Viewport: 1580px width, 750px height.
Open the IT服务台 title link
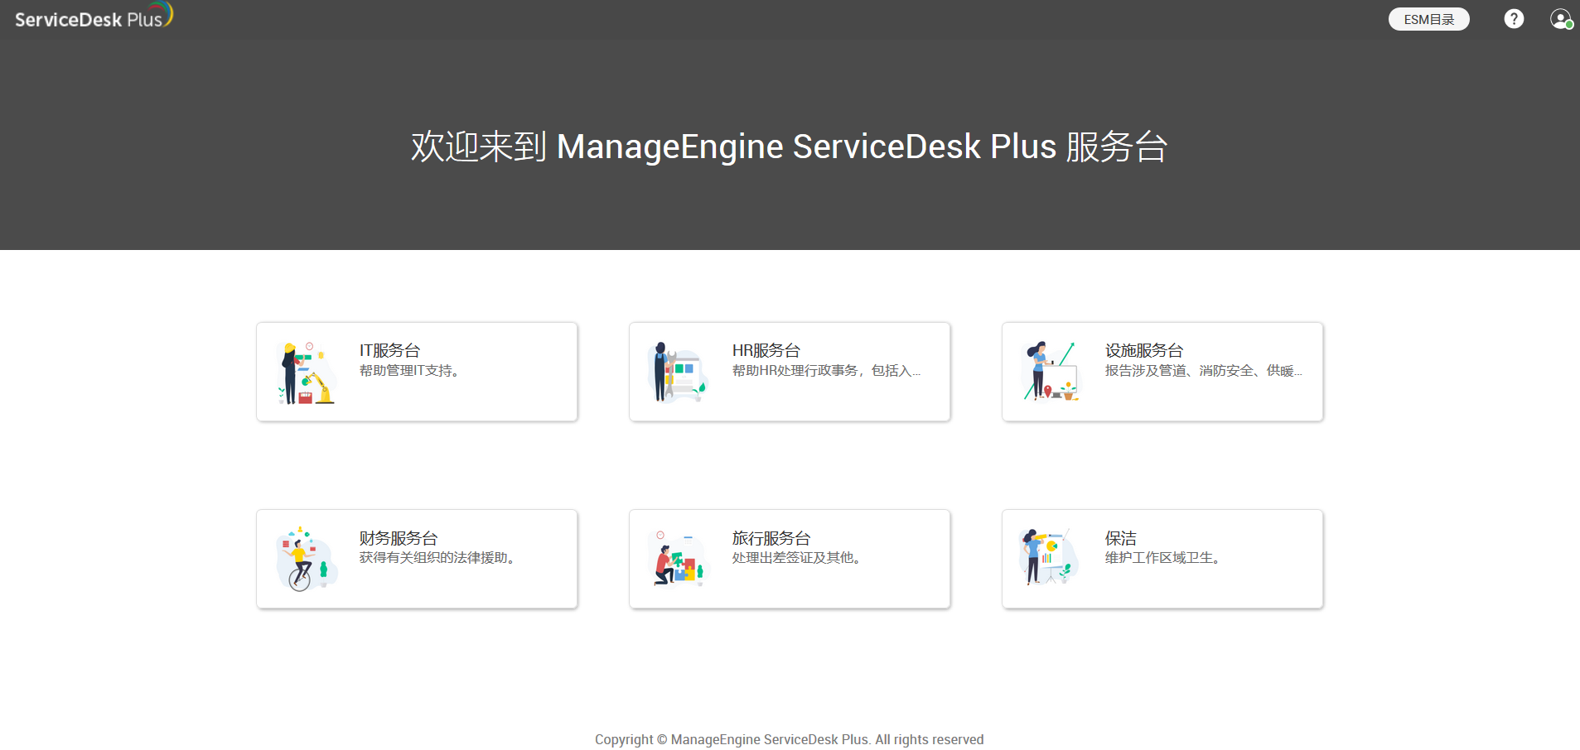[389, 350]
